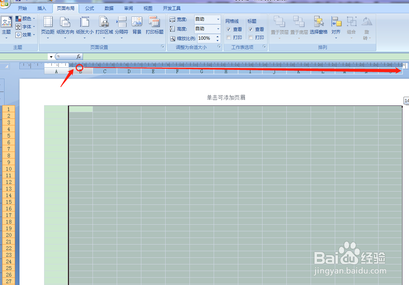Click the 缩放比例 increase stepper arrow
409x285 pixels.
[x=217, y=36]
